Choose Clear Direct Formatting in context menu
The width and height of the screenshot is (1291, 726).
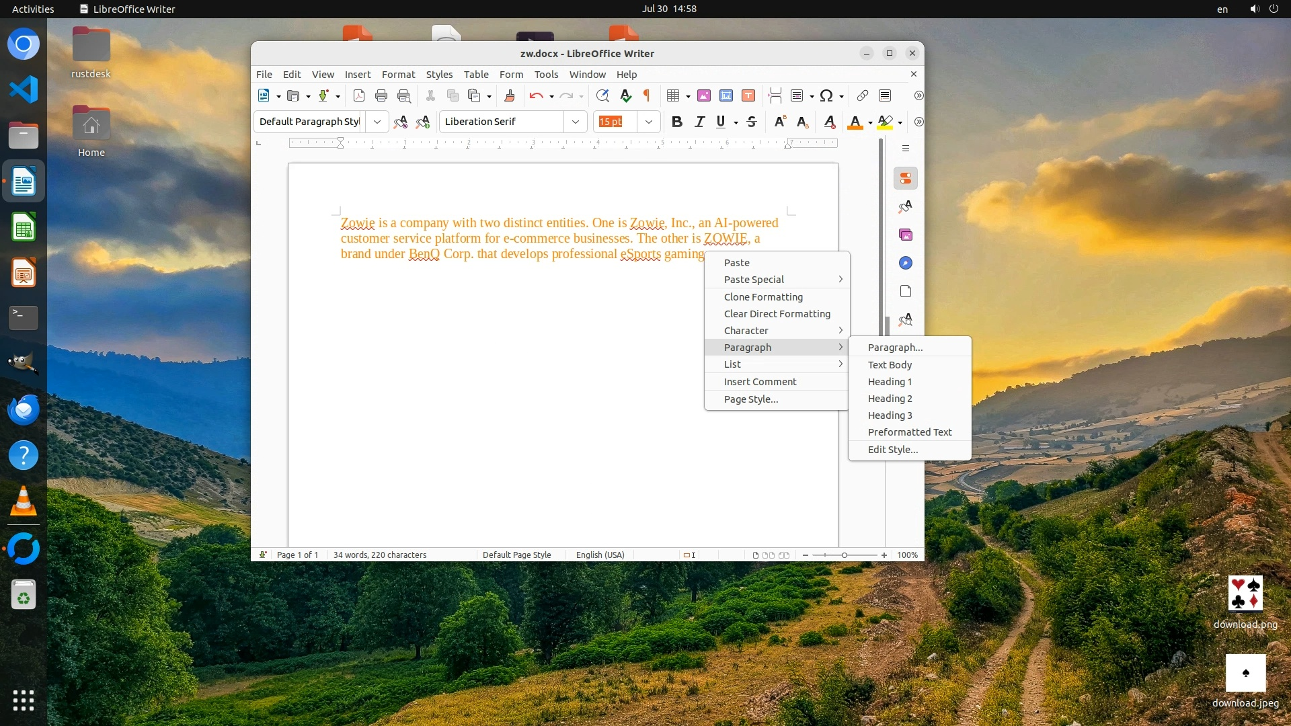777,313
